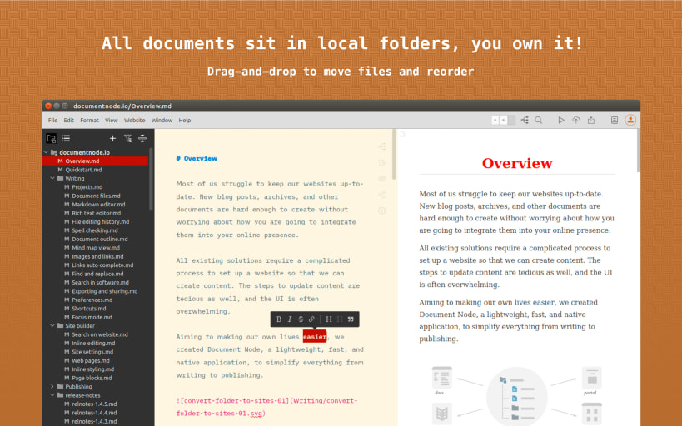Click the search magnifier icon

pos(539,121)
